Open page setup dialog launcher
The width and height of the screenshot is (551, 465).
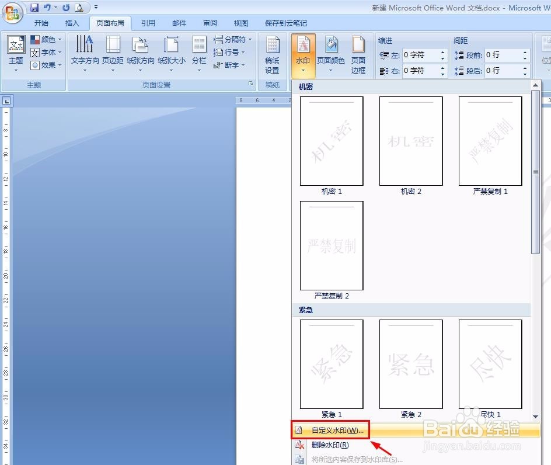click(x=250, y=84)
